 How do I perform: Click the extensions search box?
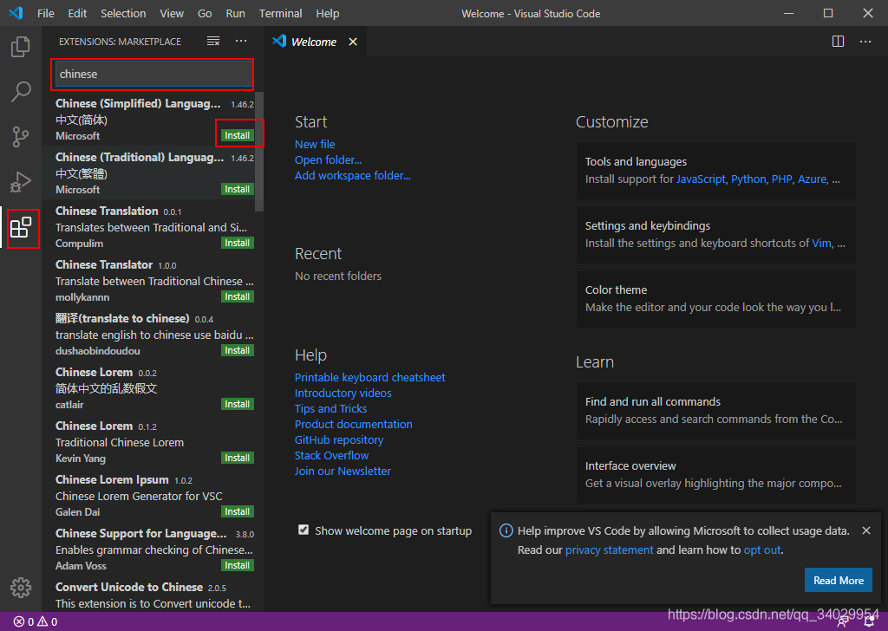coord(153,75)
